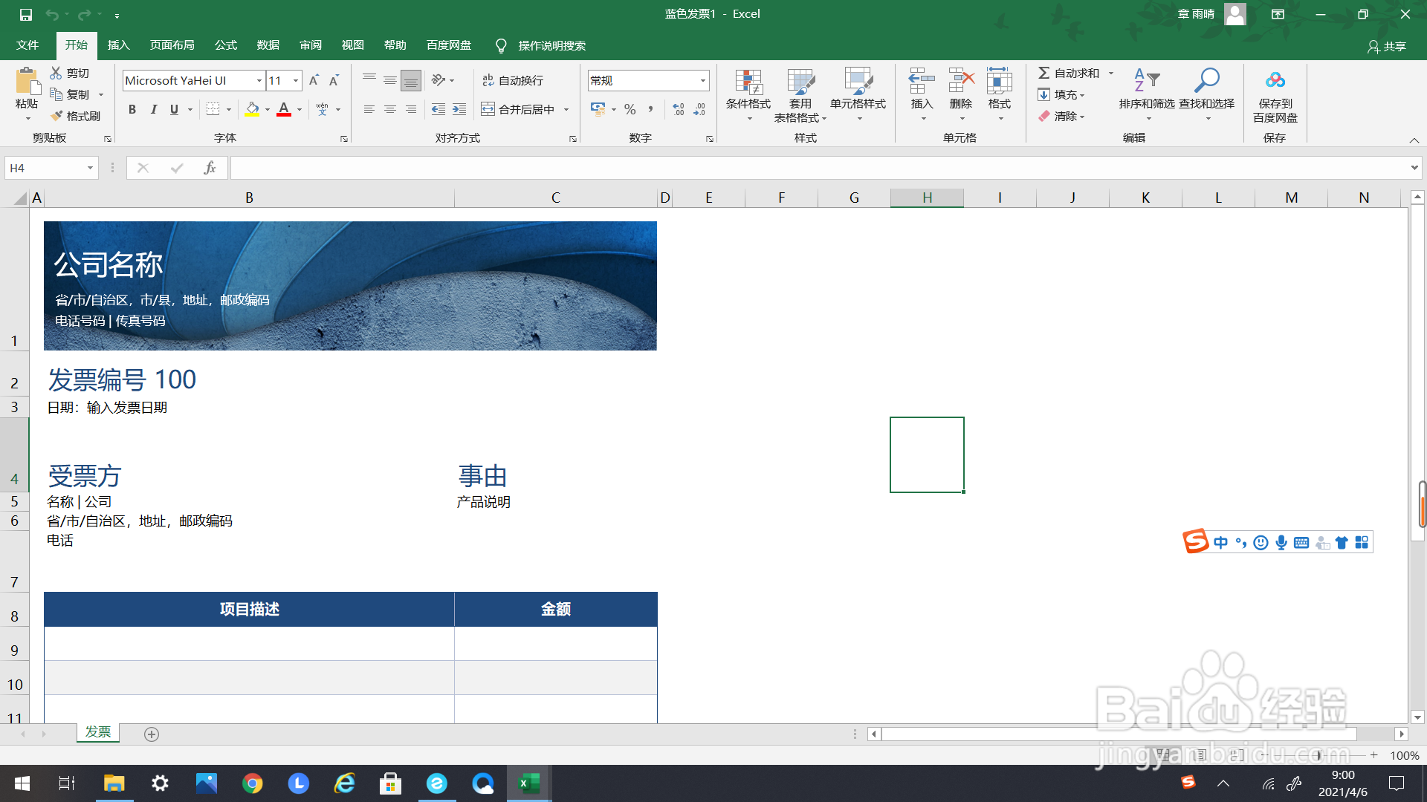Open the Name Box dropdown arrow
The image size is (1427, 802).
point(90,168)
